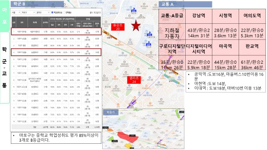Select the 염리초 24 red label on the map
Viewport: 267px width, 150px height.
(x=134, y=80)
